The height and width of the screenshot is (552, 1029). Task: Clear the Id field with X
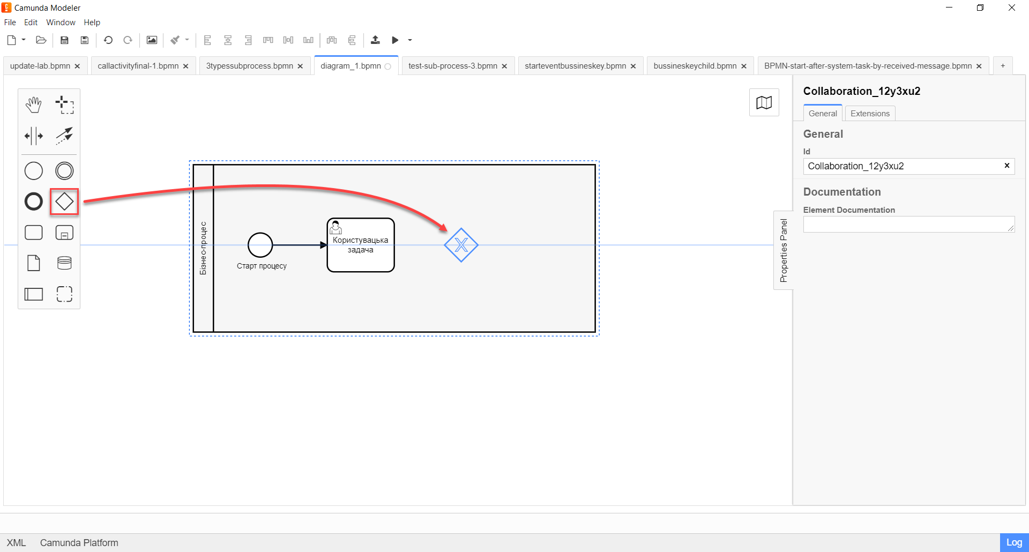point(1007,166)
